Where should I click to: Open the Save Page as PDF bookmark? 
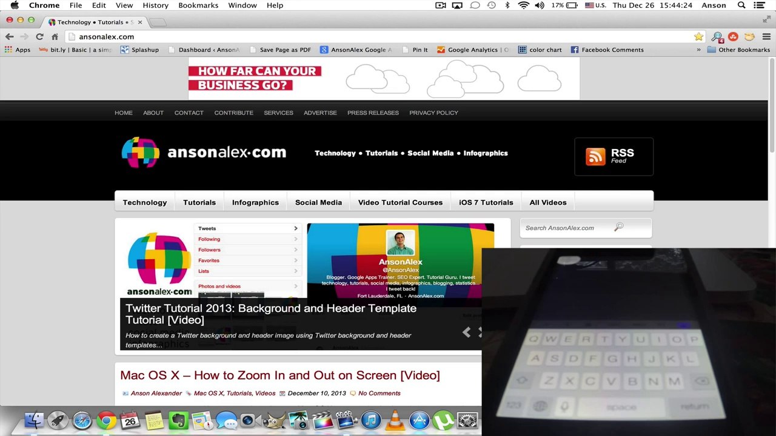[x=279, y=50]
